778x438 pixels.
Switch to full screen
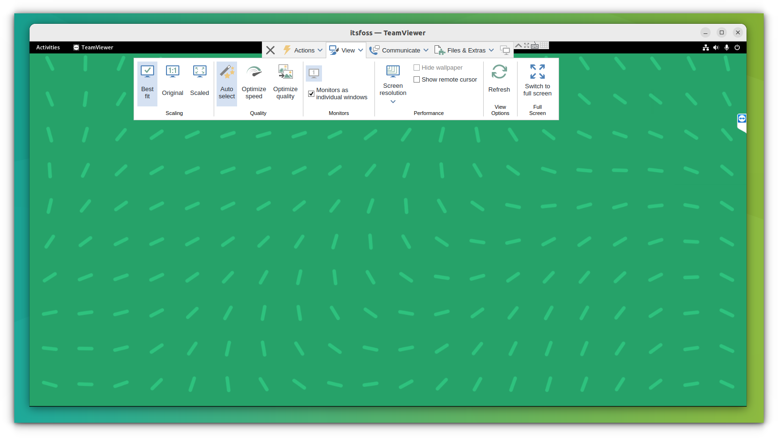(x=538, y=79)
